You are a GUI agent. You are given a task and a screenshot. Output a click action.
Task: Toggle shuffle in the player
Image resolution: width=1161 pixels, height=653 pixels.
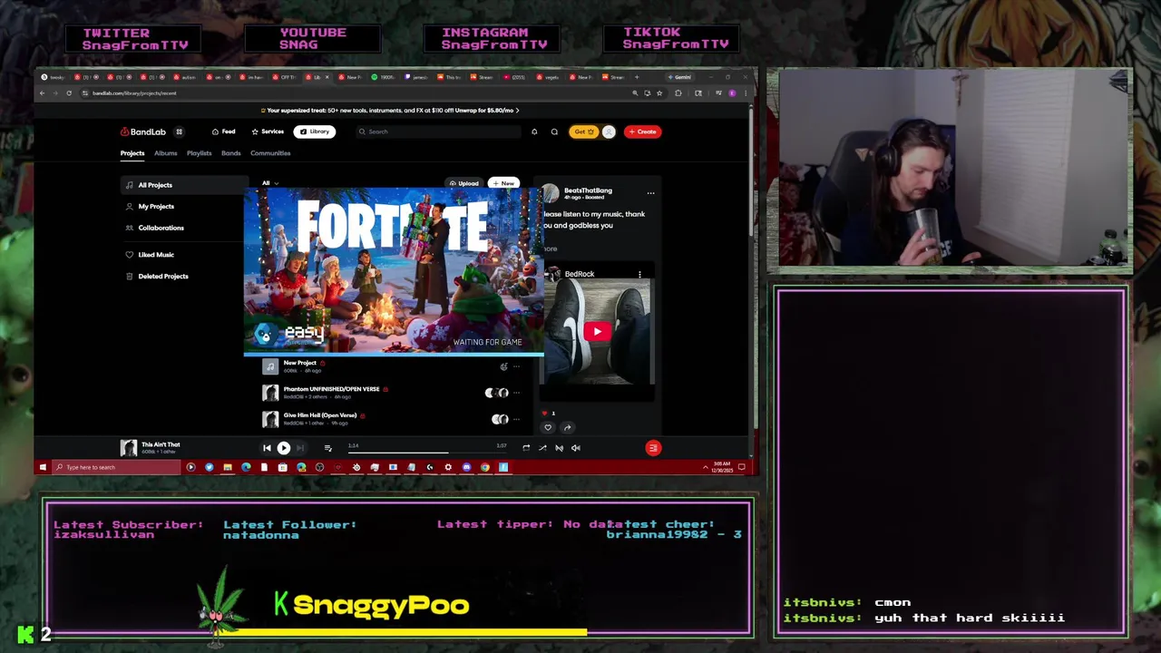pyautogui.click(x=542, y=448)
